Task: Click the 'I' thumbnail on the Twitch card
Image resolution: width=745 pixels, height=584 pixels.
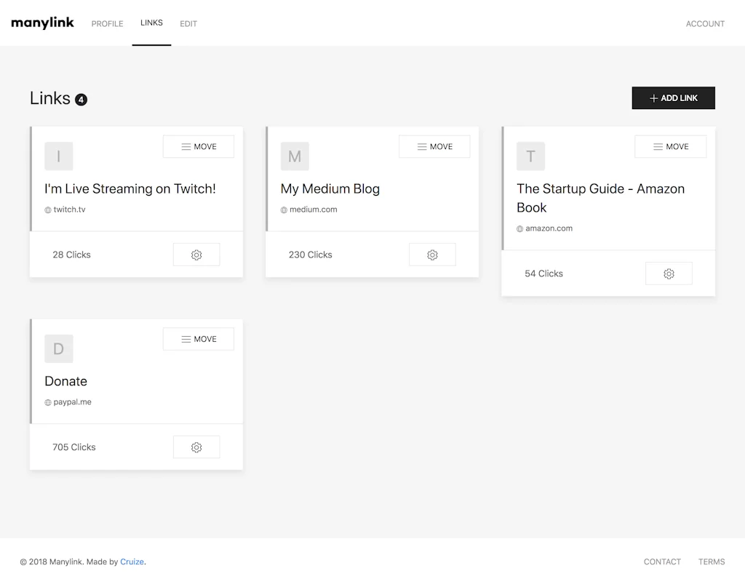Action: point(59,156)
